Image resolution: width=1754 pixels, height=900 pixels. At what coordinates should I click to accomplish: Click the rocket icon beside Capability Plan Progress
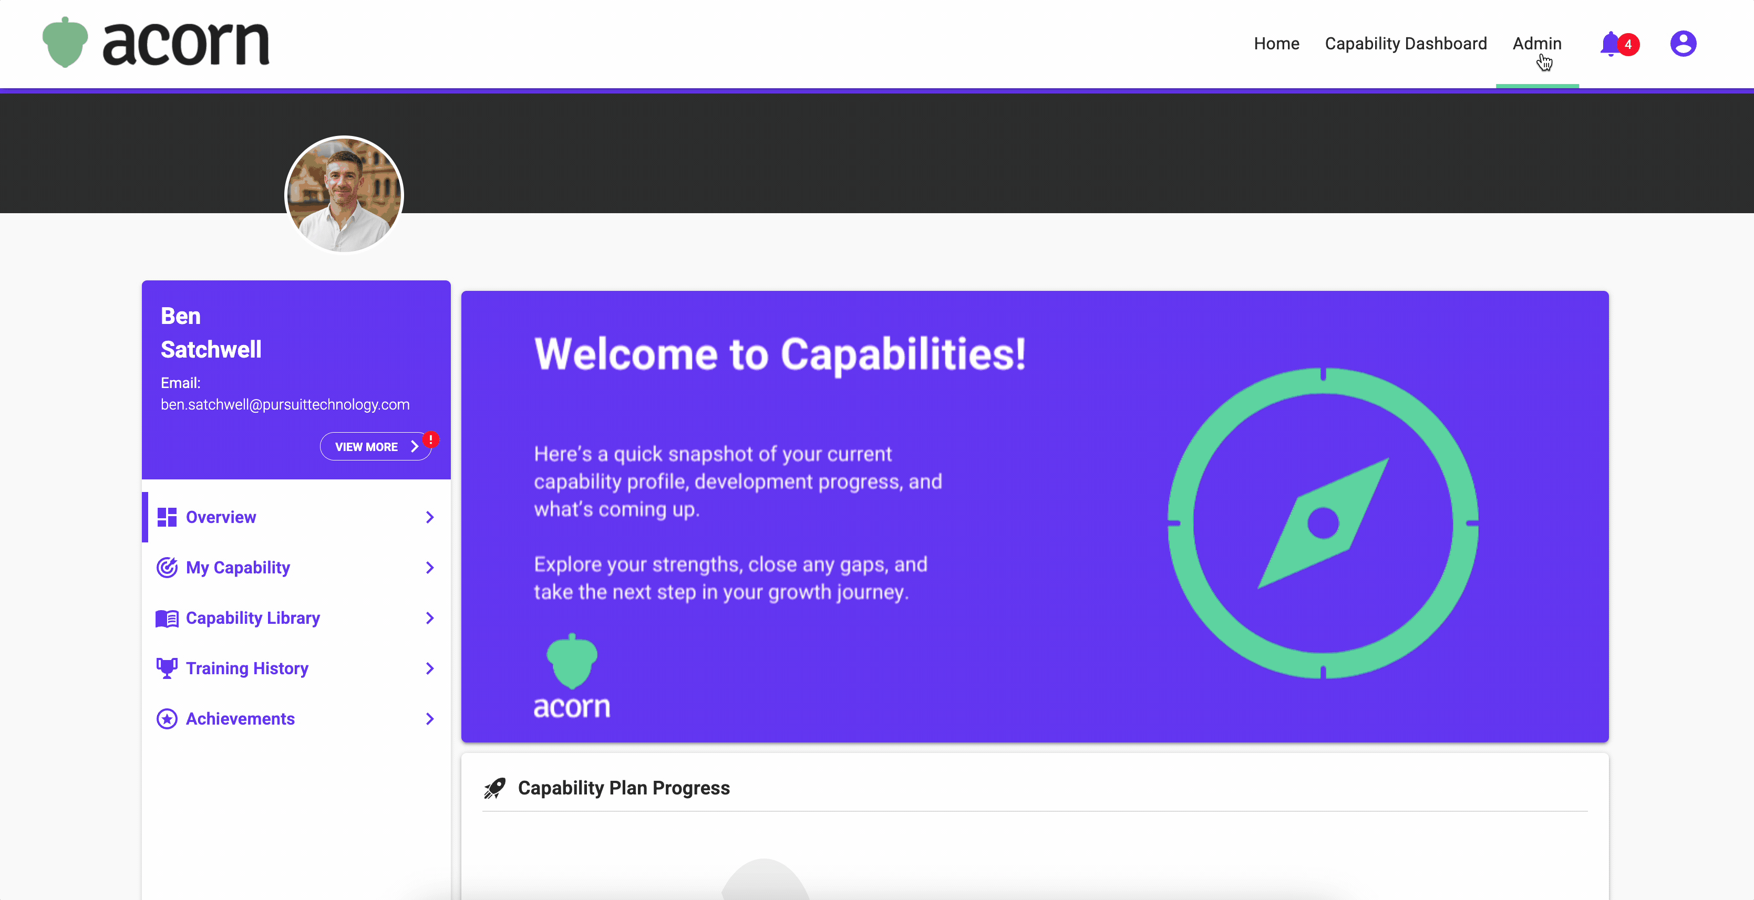[495, 788]
